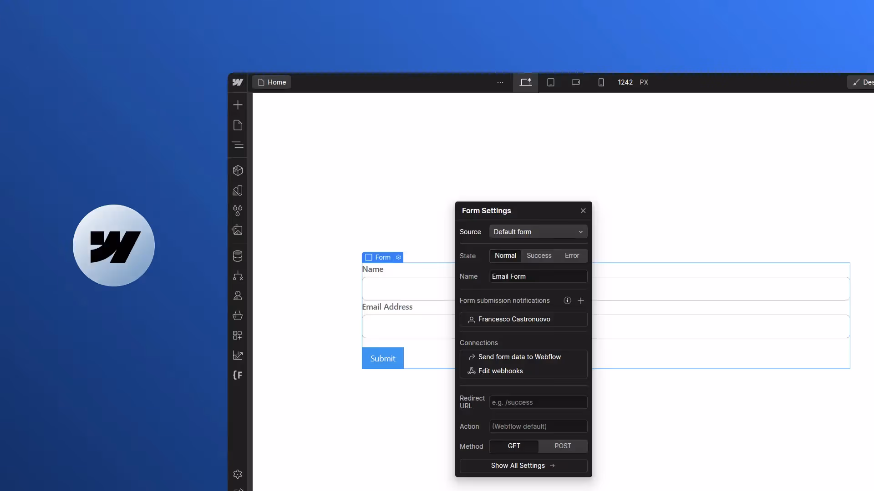Viewport: 874px width, 491px height.
Task: Add a form submission notification recipient
Action: (x=580, y=301)
